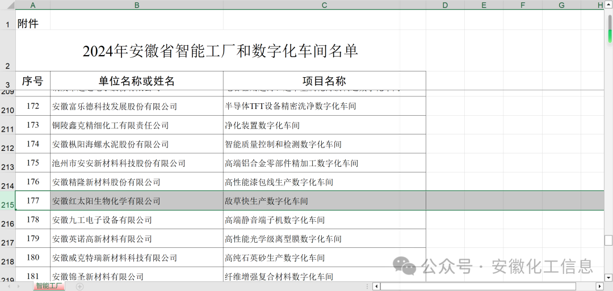Select row 217 header
The height and width of the screenshot is (291, 613).
(7, 238)
